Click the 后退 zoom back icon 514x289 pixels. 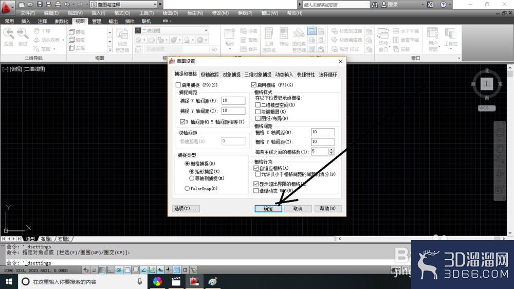coord(9,37)
